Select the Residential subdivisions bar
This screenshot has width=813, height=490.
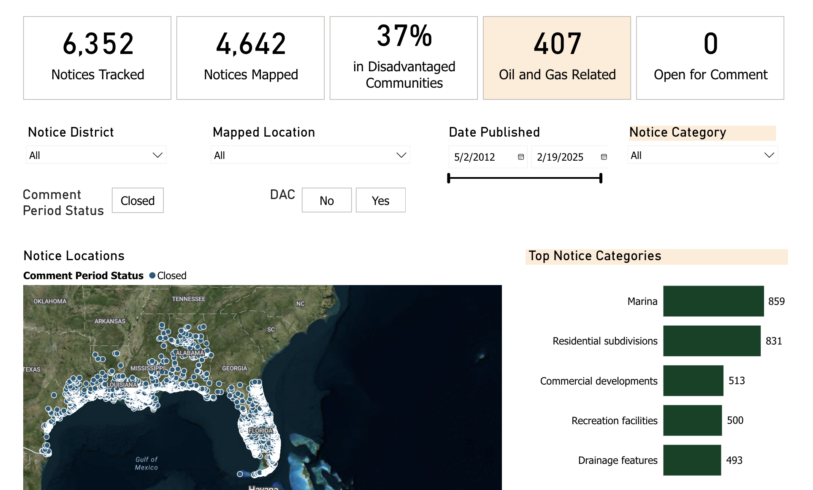tap(712, 341)
